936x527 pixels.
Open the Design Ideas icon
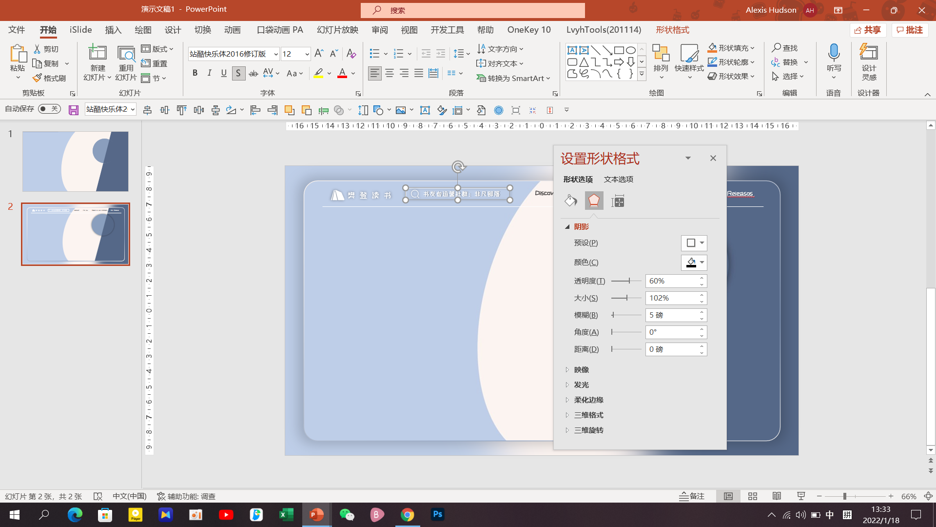tap(869, 53)
